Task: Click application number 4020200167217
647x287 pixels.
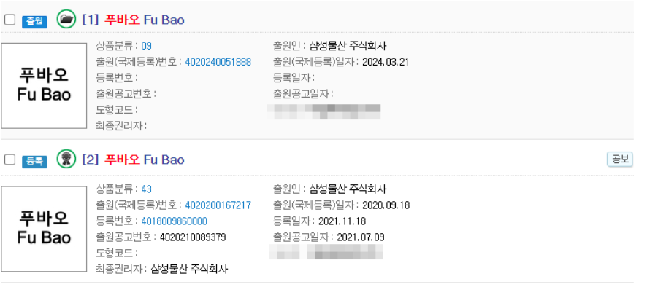Action: (x=218, y=205)
